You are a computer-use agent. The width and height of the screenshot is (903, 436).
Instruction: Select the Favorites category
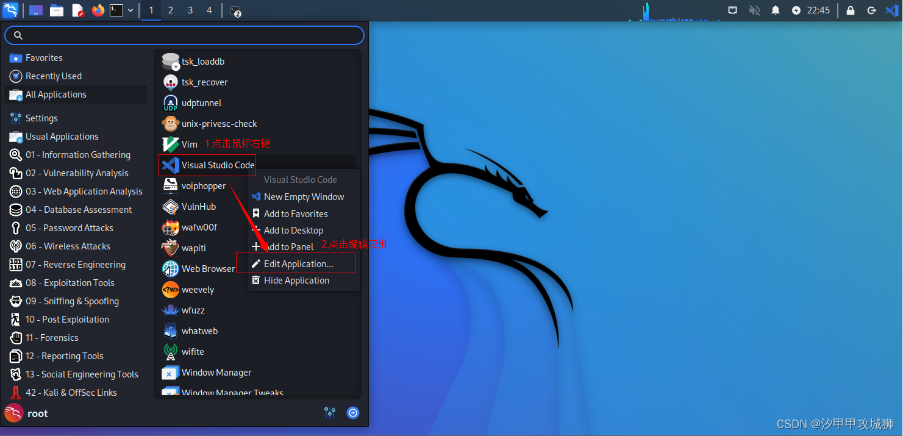pyautogui.click(x=76, y=58)
